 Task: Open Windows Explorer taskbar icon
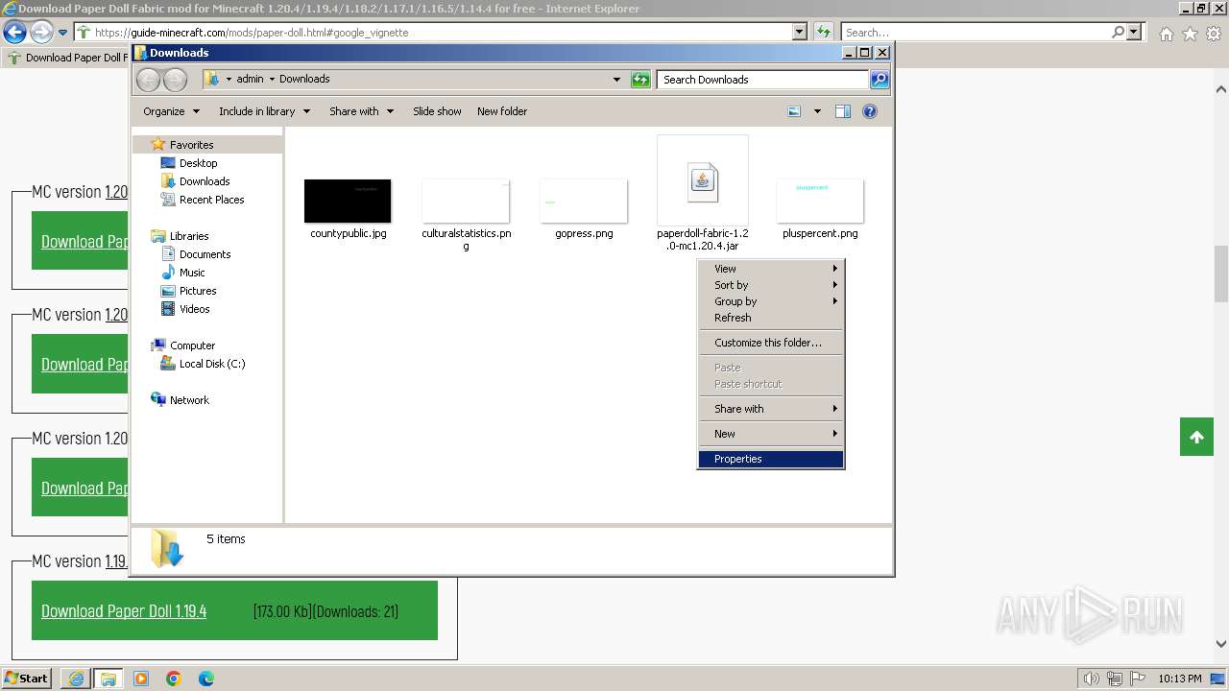pyautogui.click(x=108, y=679)
